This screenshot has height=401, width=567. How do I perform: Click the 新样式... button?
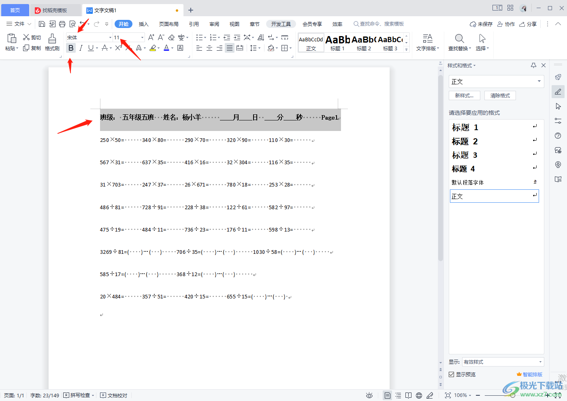pos(464,95)
